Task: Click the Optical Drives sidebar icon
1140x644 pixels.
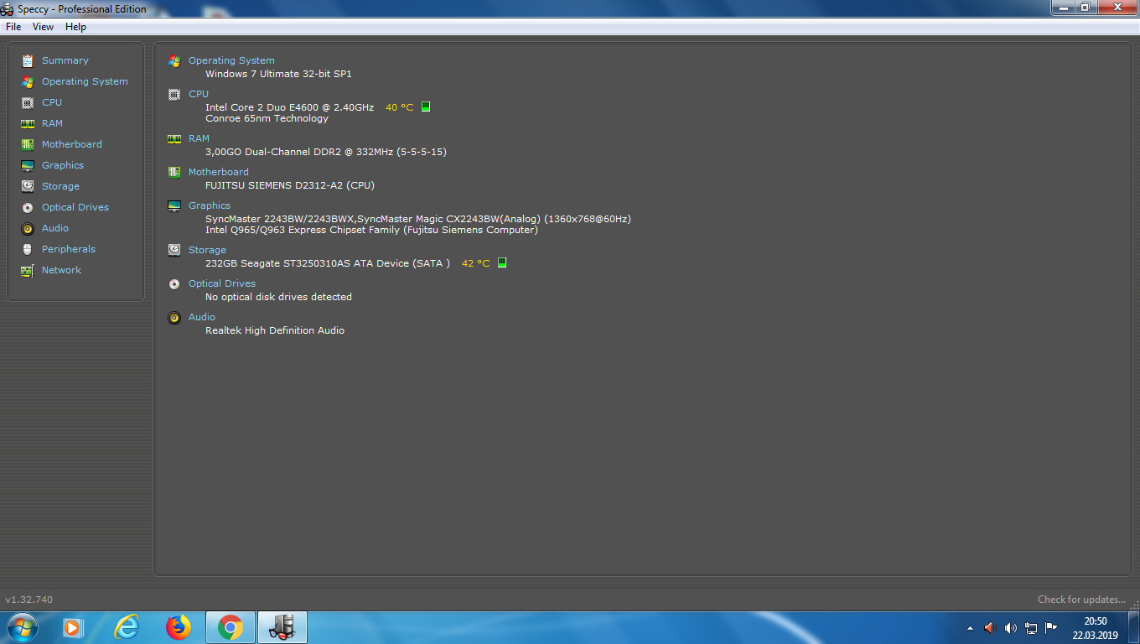Action: click(28, 207)
